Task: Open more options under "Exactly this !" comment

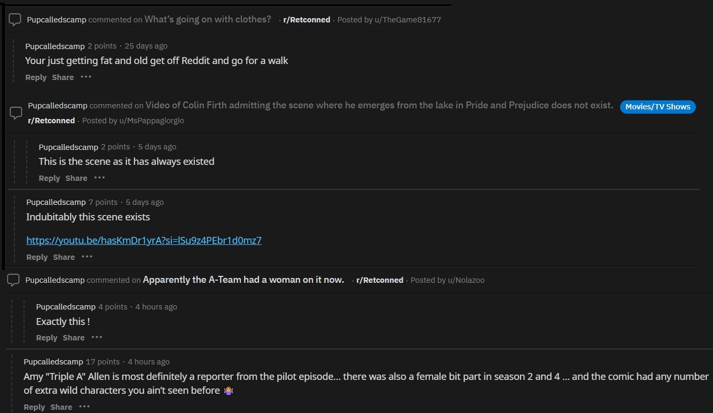Action: pyautogui.click(x=97, y=337)
